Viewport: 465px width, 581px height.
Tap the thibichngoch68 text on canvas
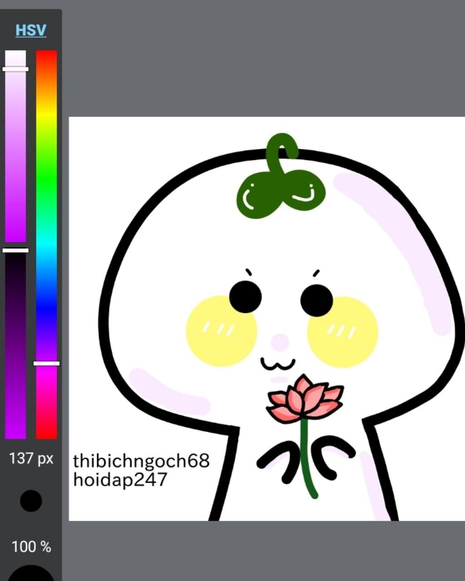[x=141, y=461]
